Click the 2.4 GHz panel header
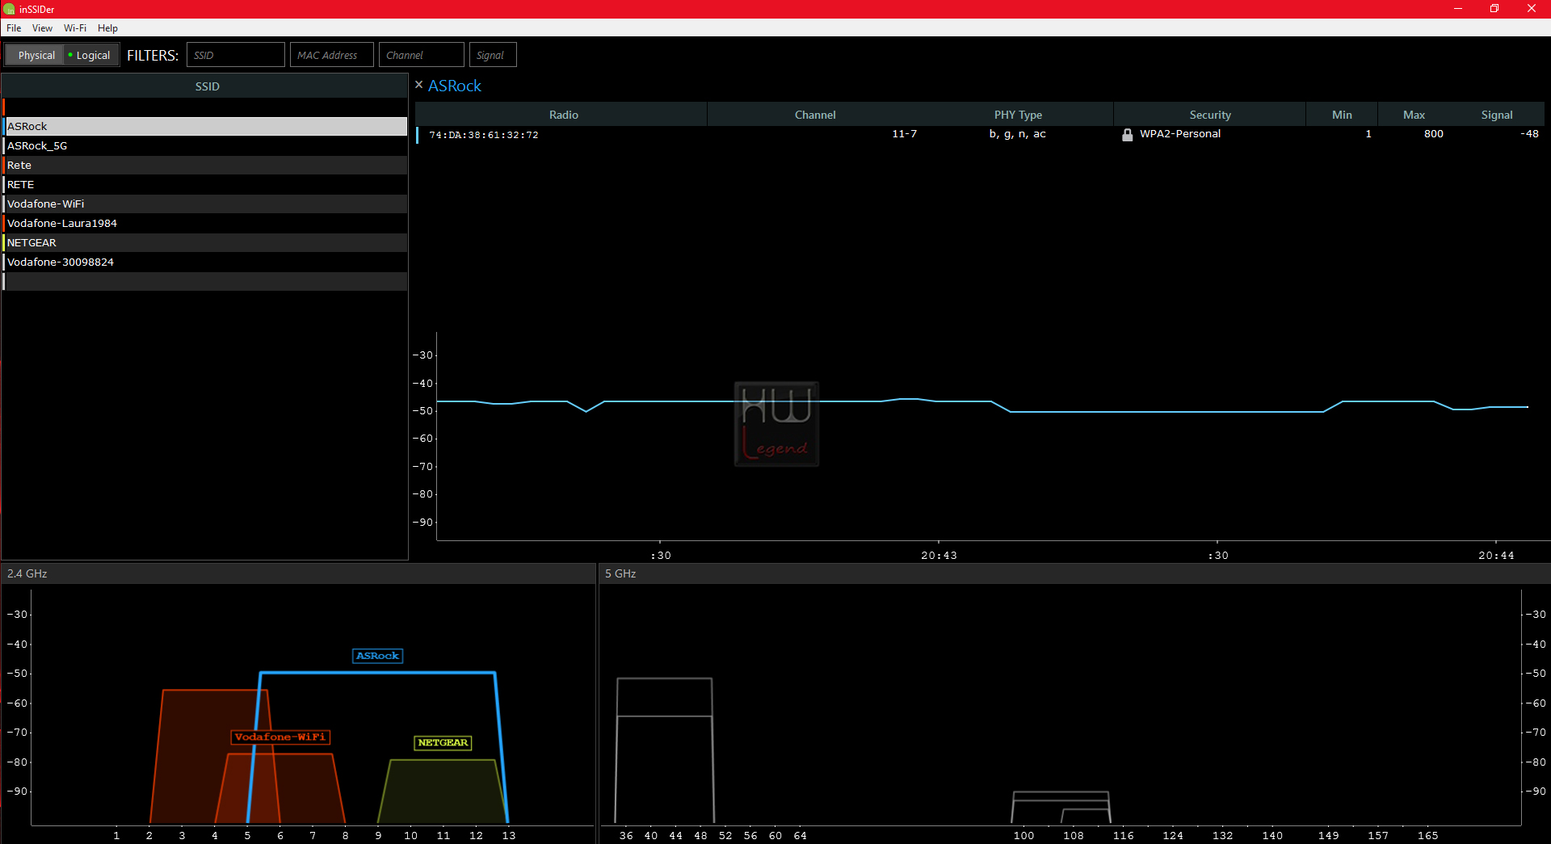Screen dimensions: 1551x844 (x=298, y=573)
